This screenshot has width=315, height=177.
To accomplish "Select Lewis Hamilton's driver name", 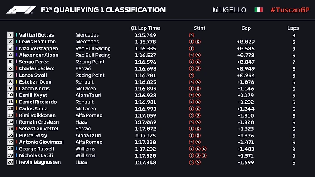I will [x=38, y=42].
